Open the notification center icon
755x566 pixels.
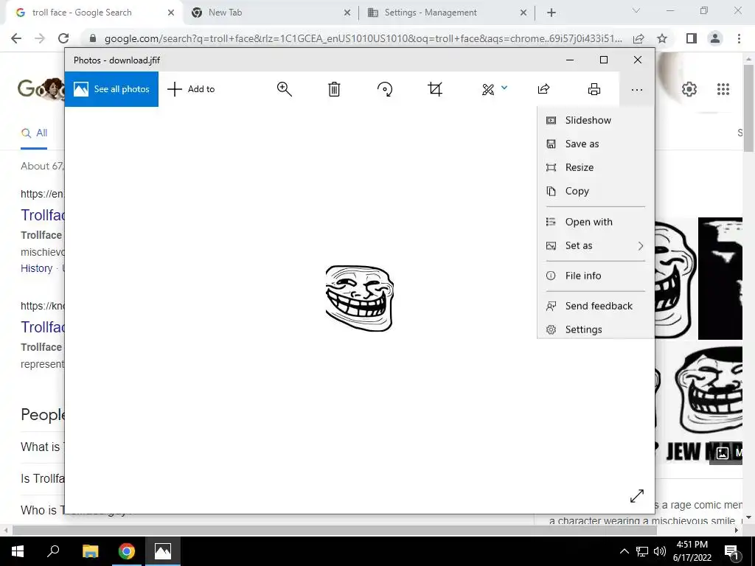point(731,551)
